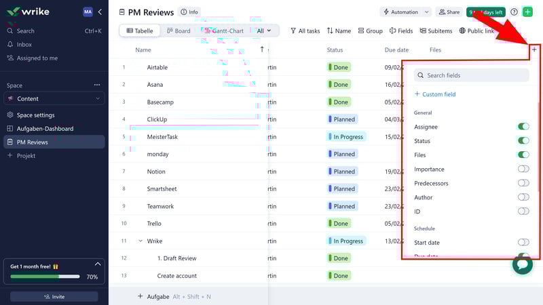Open the Inbox in the sidebar
This screenshot has width=543, height=305.
(24, 44)
